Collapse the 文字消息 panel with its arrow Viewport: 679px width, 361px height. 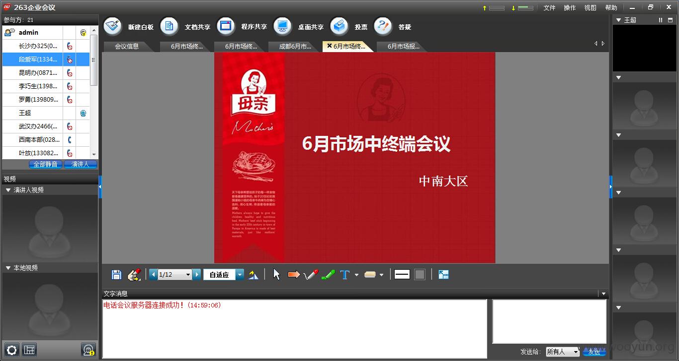point(603,294)
